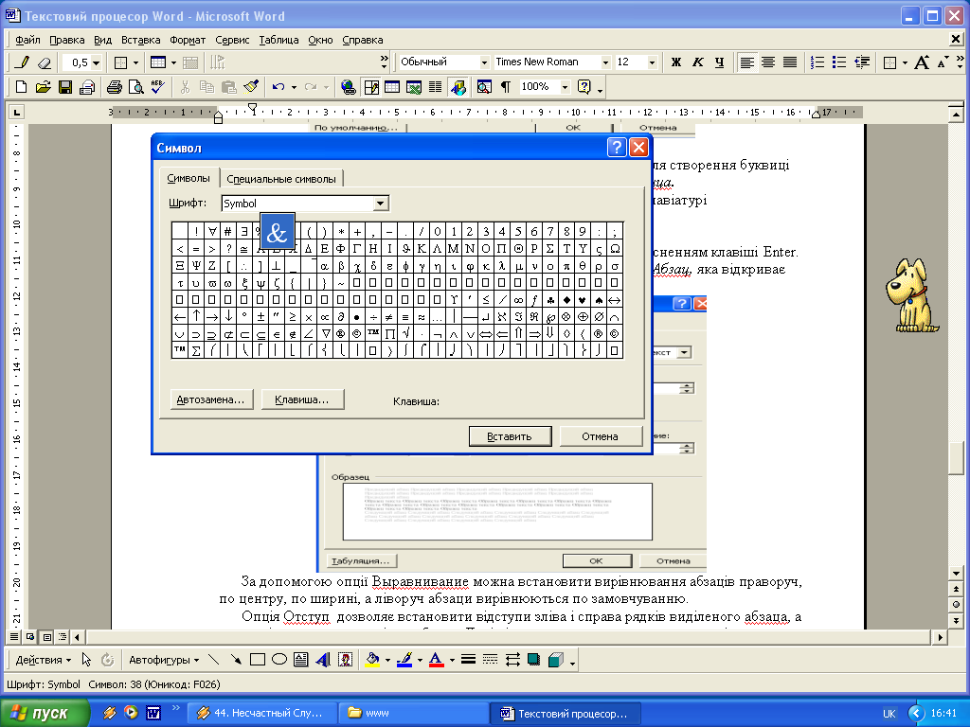Insert a hyperlink

click(349, 87)
